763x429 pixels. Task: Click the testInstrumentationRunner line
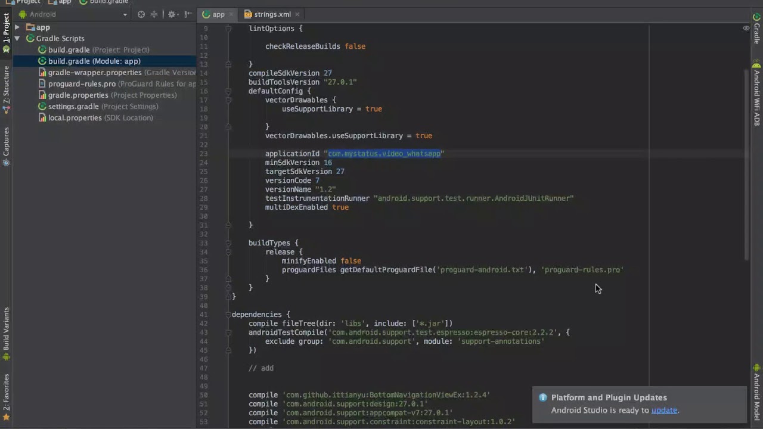[420, 198]
